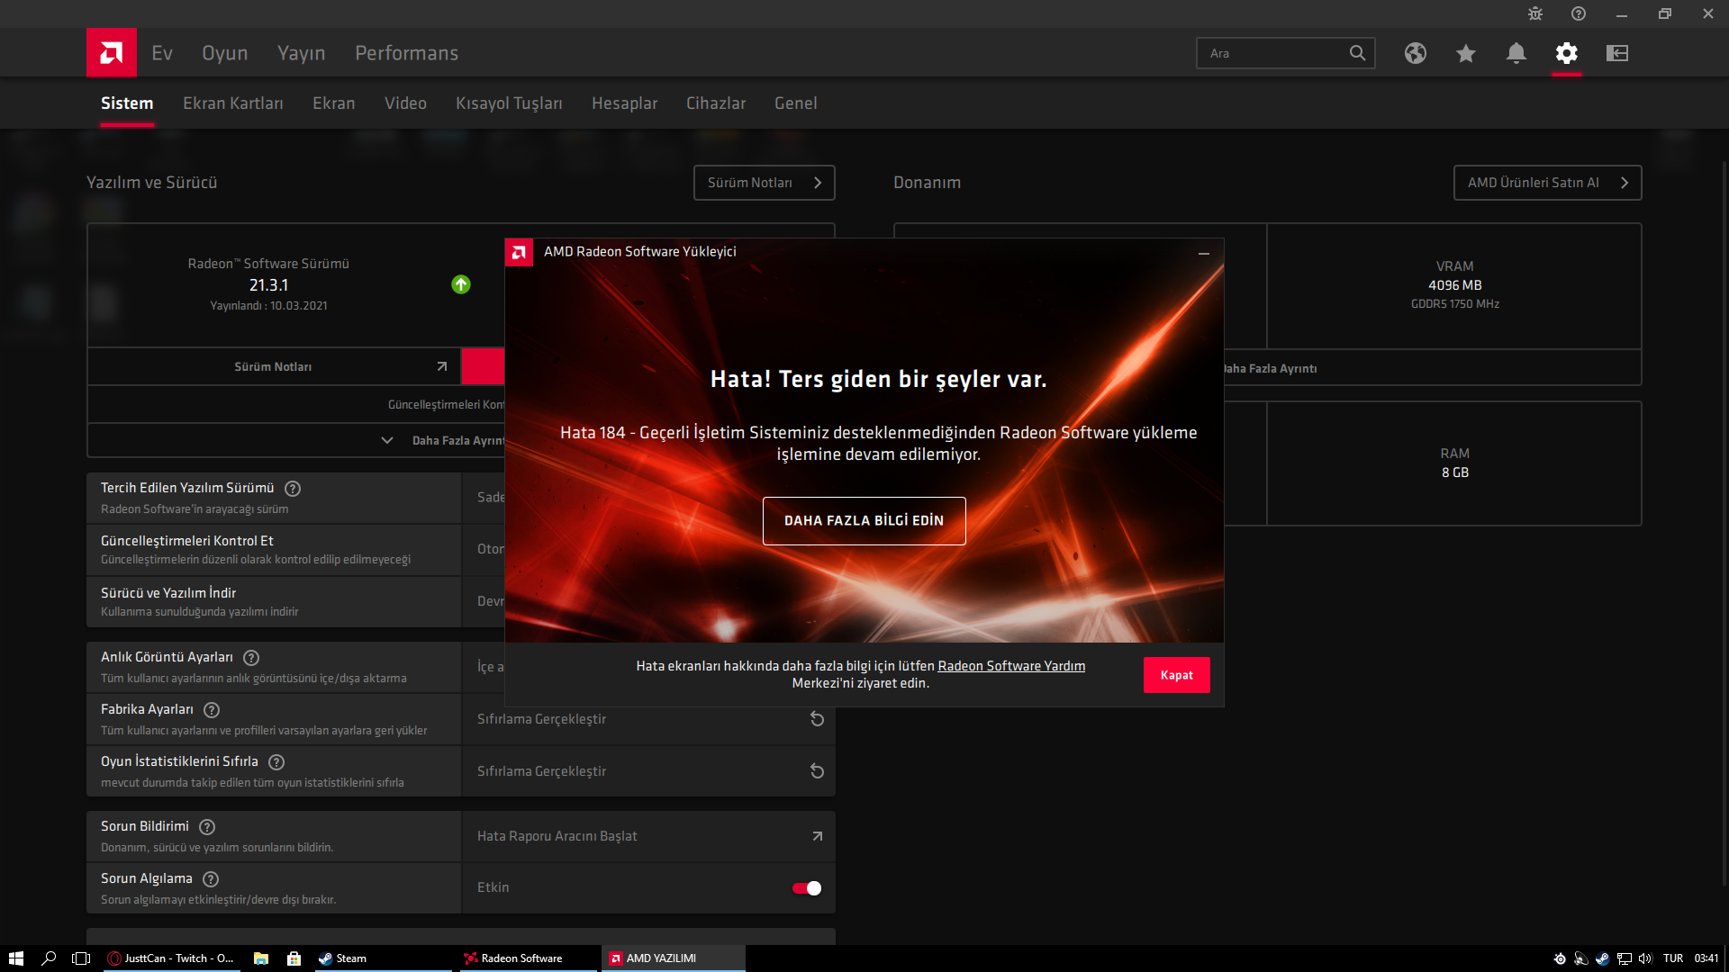The height and width of the screenshot is (972, 1729).
Task: Click DAHA FAZLA BİLGİ EDİN button
Action: coord(864,521)
